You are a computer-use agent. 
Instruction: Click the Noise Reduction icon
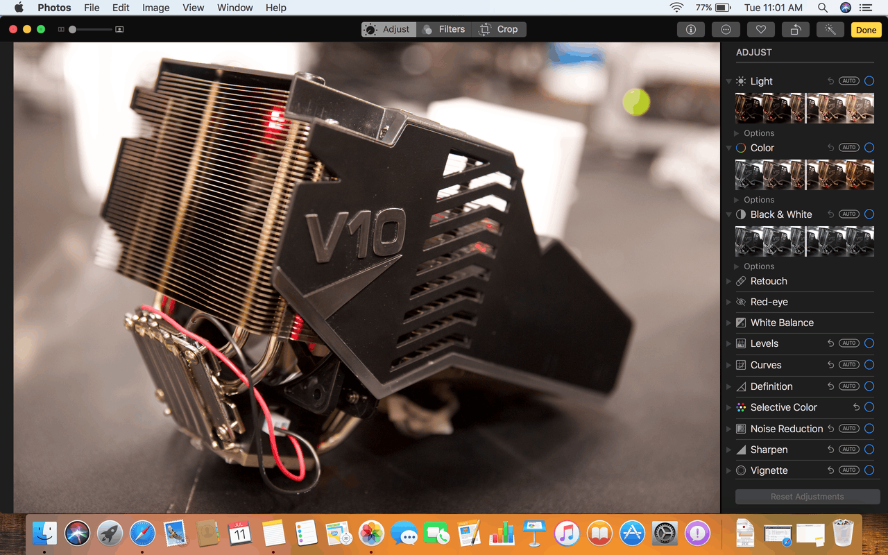coord(741,429)
